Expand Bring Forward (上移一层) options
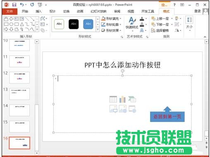The image size is (210, 157). click(172, 19)
